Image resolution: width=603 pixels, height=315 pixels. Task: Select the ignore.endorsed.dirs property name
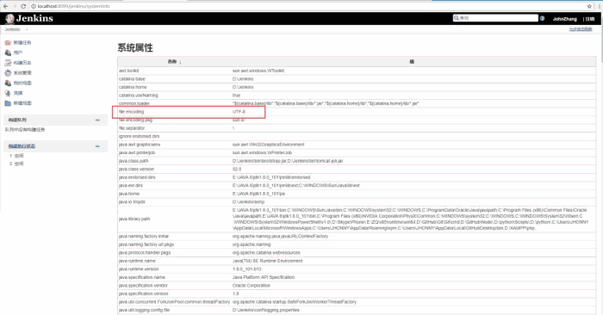139,136
